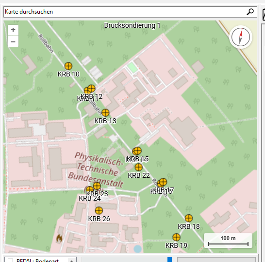The image size is (265, 262).
Task: Select the KRB 19 borehole marker
Action: pos(176,237)
